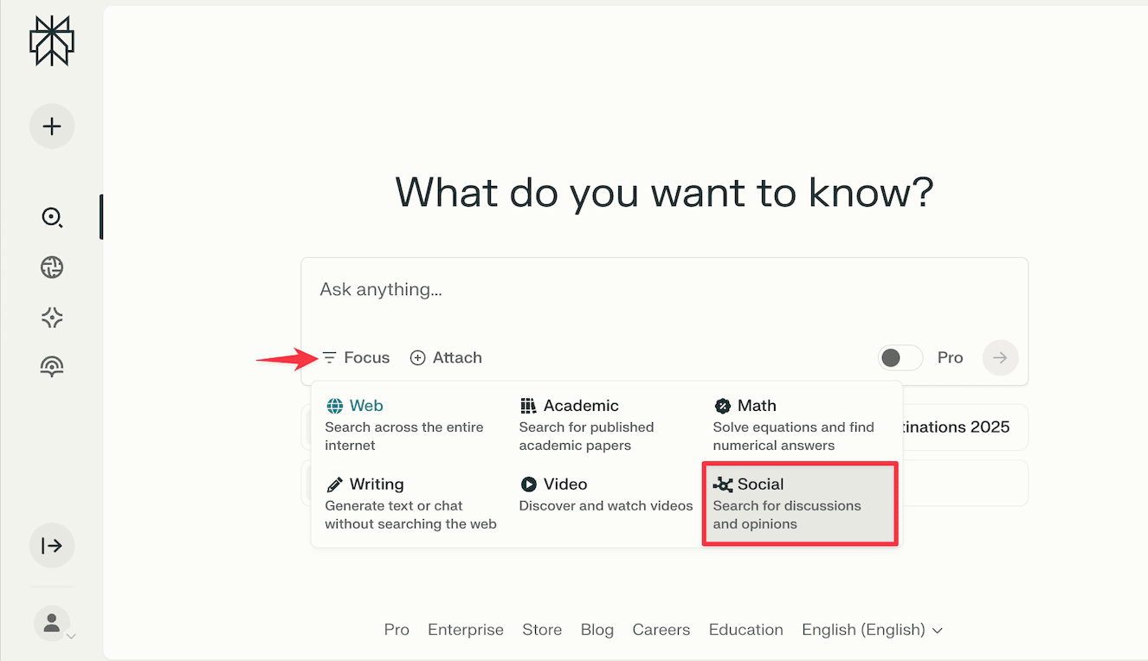Click the Attach button
This screenshot has width=1148, height=661.
pyautogui.click(x=446, y=357)
